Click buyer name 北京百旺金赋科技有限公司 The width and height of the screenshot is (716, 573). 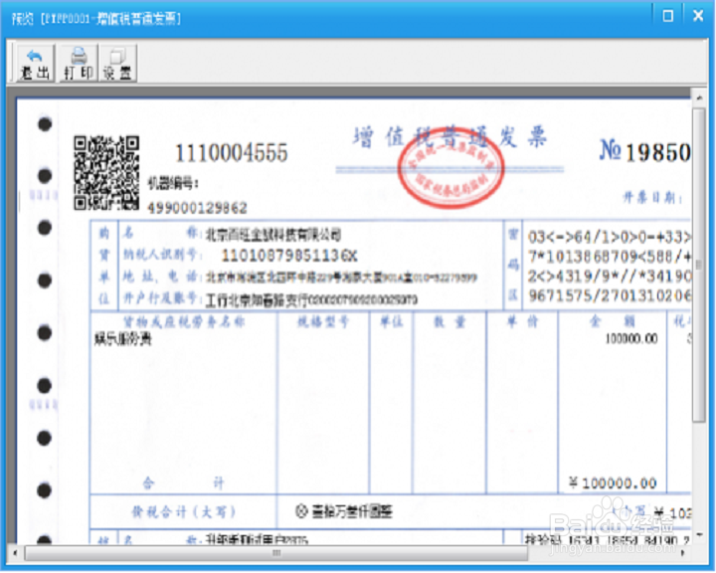[x=273, y=235]
